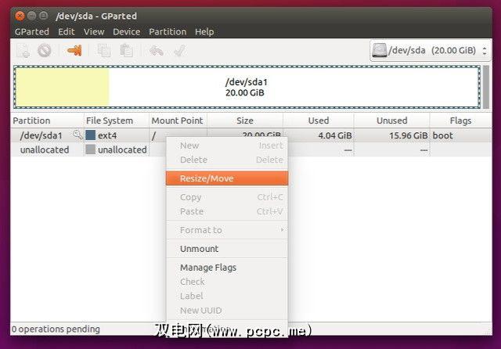Select the /dev/sda1 20.00 GiB partition graphic
Image resolution: width=501 pixels, height=349 pixels.
pyautogui.click(x=247, y=87)
